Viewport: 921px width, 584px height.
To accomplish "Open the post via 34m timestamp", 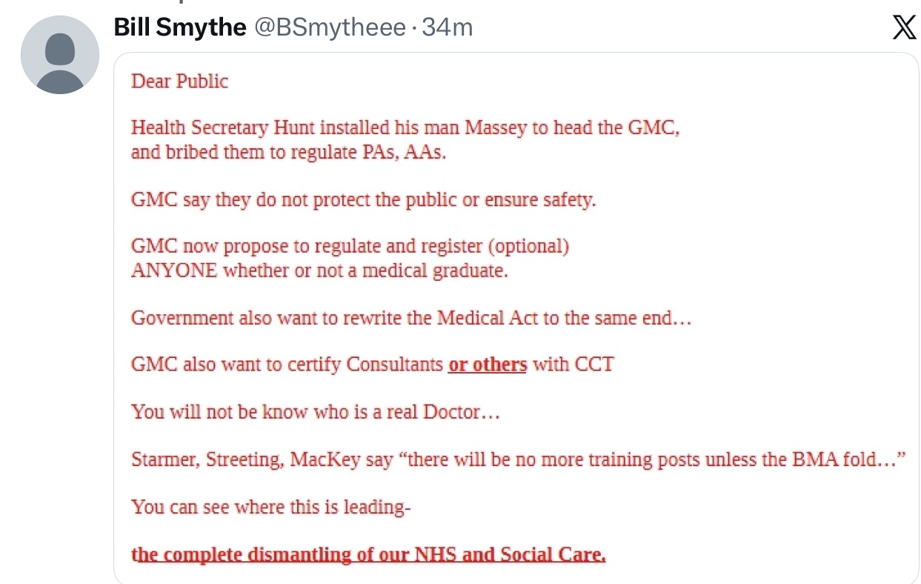I will click(x=448, y=28).
